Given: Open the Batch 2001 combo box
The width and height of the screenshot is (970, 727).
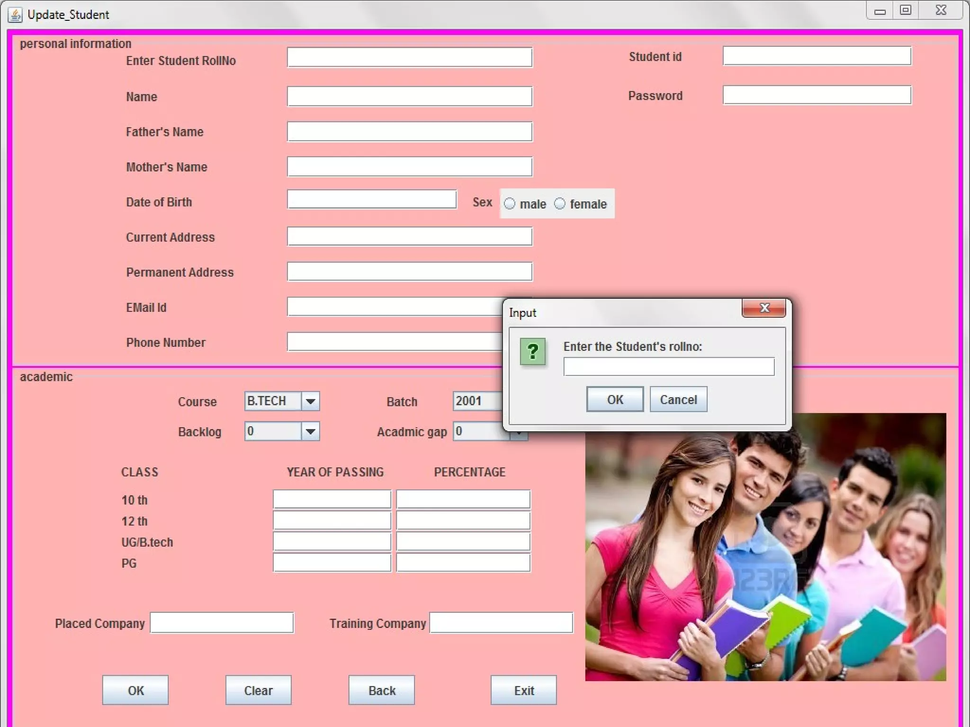Looking at the screenshot, I should [x=476, y=401].
